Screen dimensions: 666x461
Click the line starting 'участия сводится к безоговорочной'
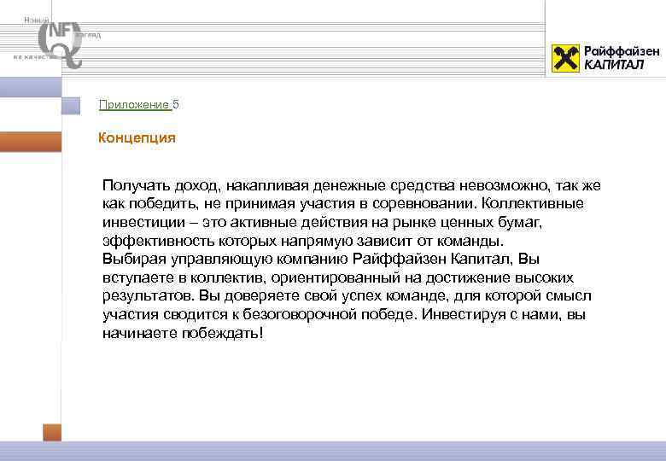[x=344, y=314]
